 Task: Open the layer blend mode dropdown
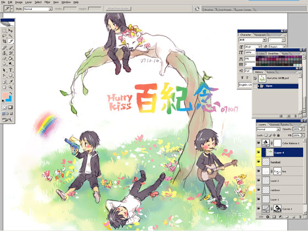coord(278,129)
